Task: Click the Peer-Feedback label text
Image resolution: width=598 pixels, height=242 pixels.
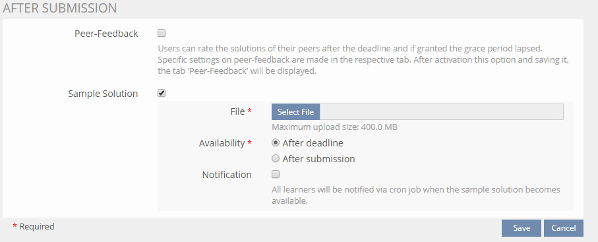Action: 106,34
